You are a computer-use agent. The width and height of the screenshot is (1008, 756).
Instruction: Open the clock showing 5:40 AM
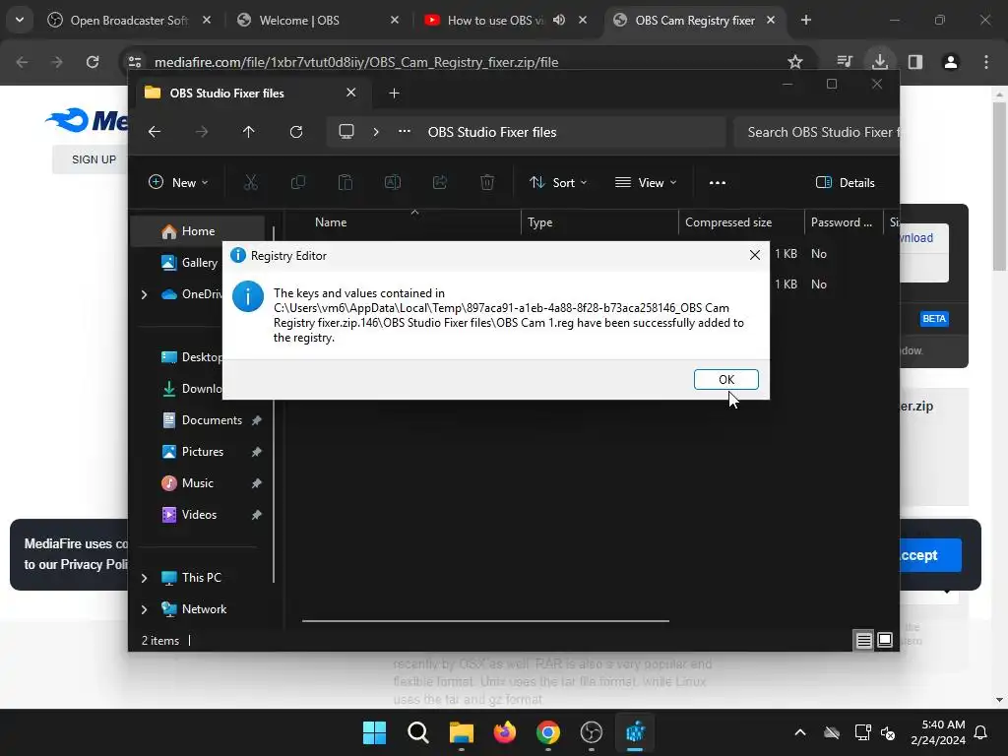click(x=938, y=732)
